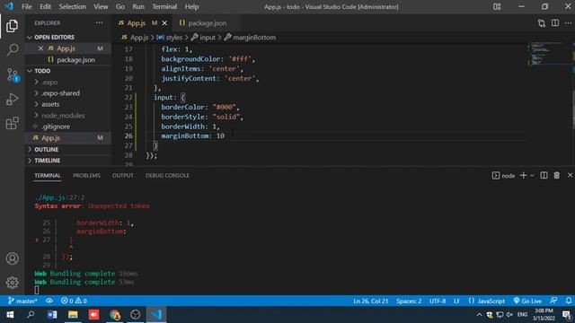Viewport: 575px width, 323px height.
Task: Click Ln 26, Col 21 indicator
Action: point(370,301)
